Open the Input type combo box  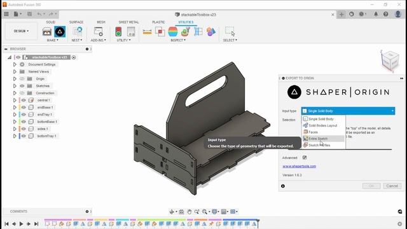348,111
